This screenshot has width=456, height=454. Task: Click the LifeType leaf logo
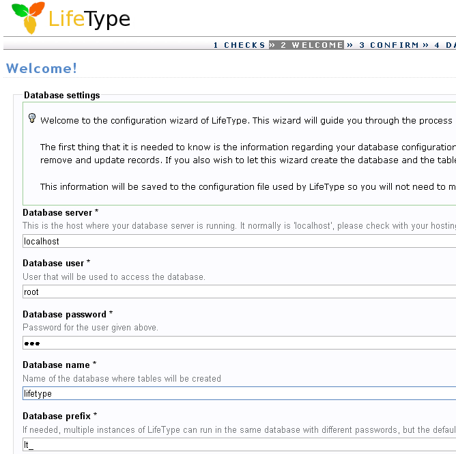pos(28,18)
